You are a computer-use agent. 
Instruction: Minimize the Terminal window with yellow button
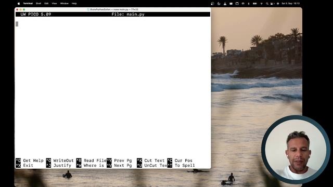point(21,9)
